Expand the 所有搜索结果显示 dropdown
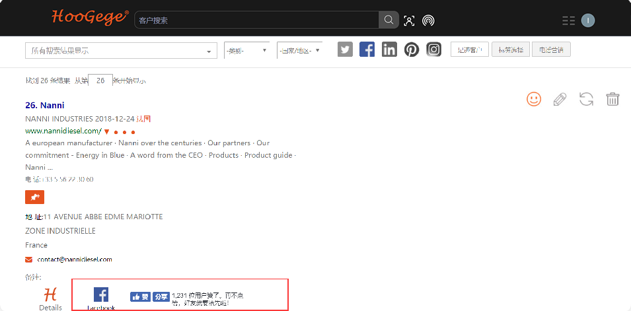Screen dimensions: 631x311 pyautogui.click(x=121, y=51)
